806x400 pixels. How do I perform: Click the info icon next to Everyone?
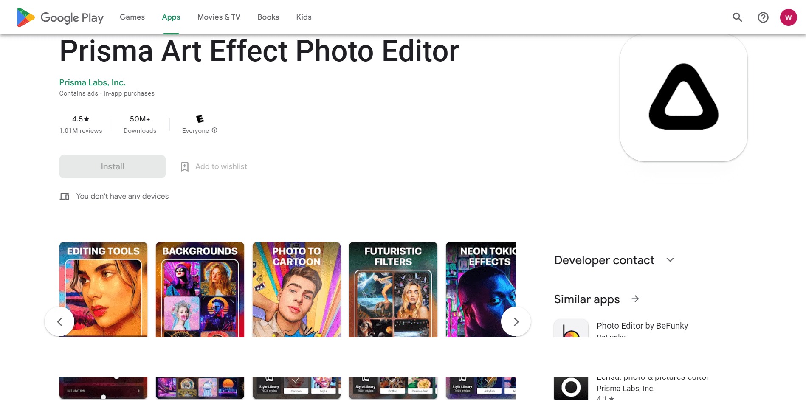point(214,130)
